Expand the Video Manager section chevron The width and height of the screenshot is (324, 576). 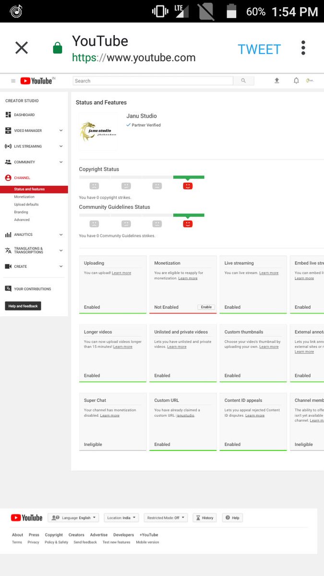point(61,131)
